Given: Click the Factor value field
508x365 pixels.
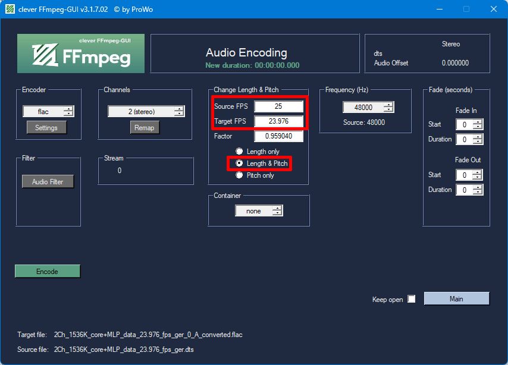Looking at the screenshot, I should tap(278, 136).
